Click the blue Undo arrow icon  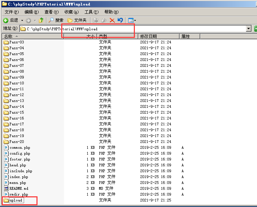point(120,20)
